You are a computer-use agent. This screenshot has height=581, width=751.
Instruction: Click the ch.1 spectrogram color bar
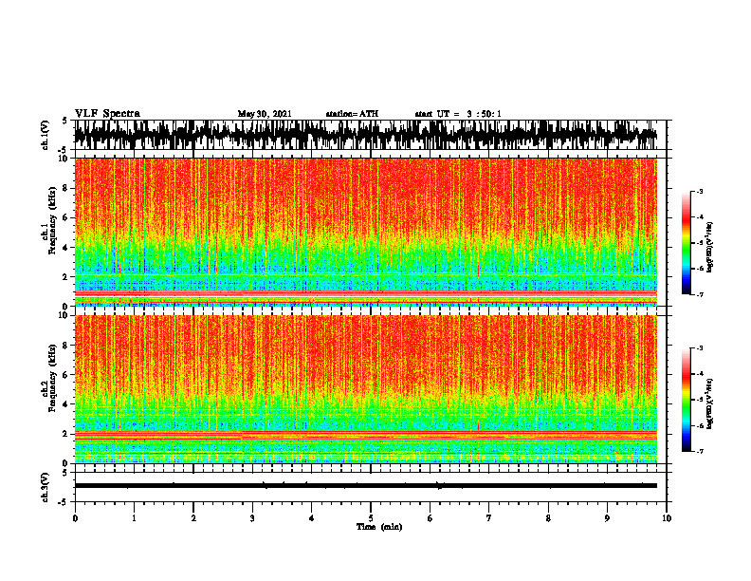tap(686, 243)
